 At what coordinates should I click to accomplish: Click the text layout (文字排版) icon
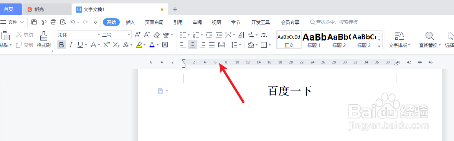pos(399,36)
